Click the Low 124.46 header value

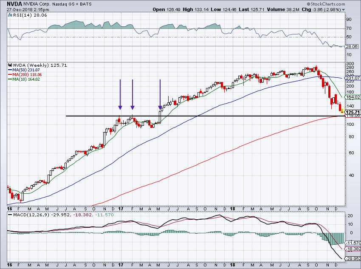[224, 10]
